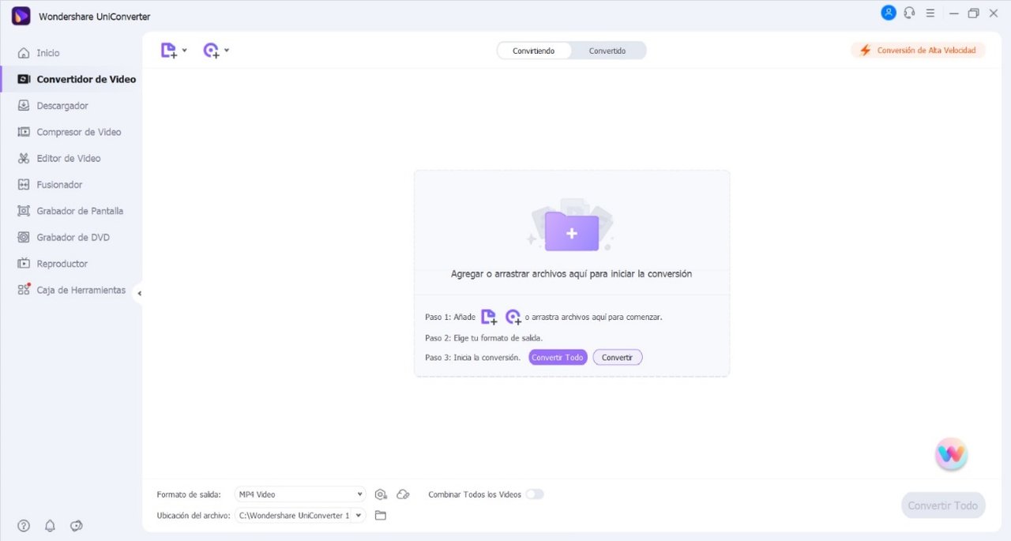Open the output folder icon

[x=381, y=516]
